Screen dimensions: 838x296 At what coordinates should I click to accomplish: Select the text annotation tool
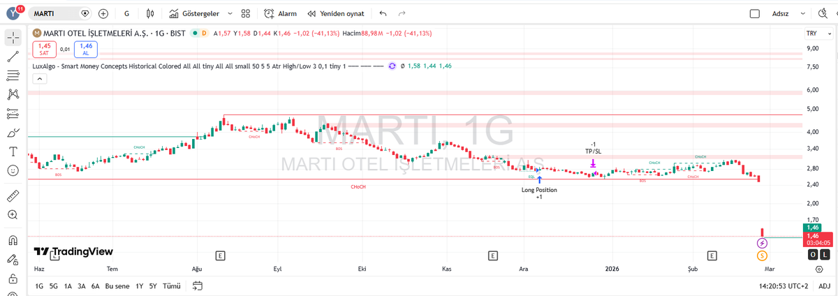(x=13, y=151)
